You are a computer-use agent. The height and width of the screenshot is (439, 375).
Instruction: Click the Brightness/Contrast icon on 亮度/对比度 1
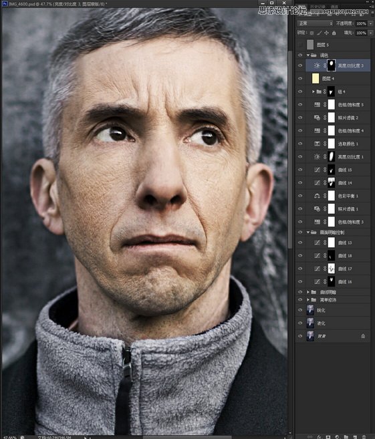point(317,157)
